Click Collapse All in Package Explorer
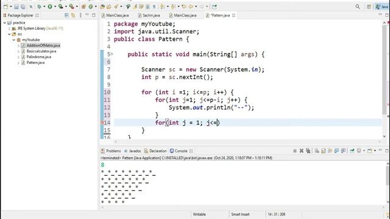This screenshot has width=390, height=219. (x=66, y=15)
